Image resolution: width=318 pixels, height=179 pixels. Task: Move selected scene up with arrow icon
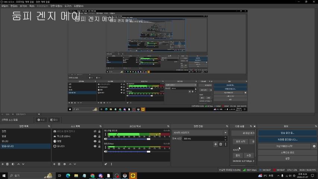click(18, 164)
